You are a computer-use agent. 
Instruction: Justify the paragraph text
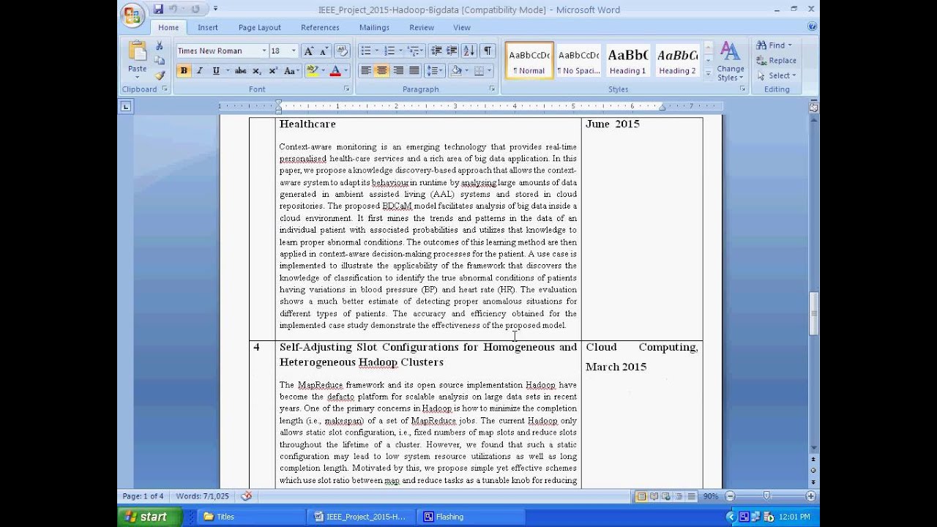[414, 71]
